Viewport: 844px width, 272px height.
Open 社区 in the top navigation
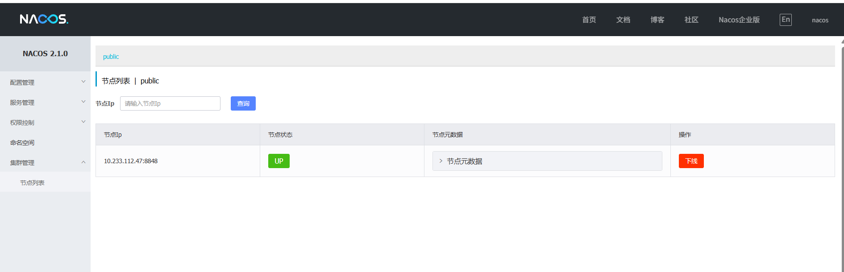(691, 20)
